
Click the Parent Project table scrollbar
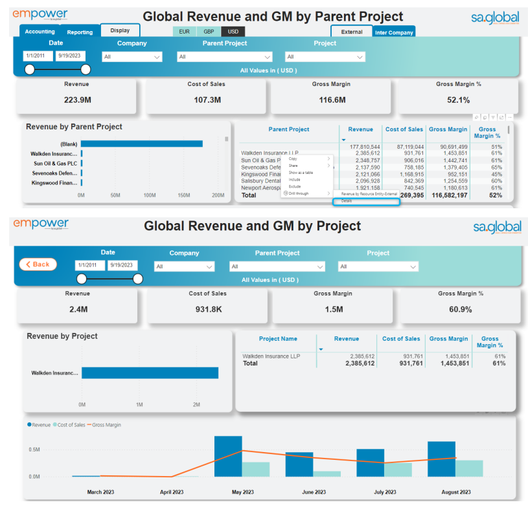[x=509, y=130]
